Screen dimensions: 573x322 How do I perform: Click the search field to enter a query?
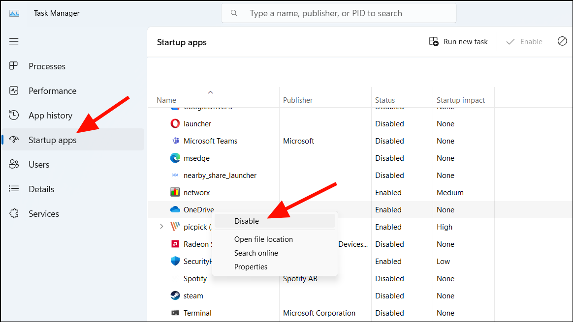[339, 13]
